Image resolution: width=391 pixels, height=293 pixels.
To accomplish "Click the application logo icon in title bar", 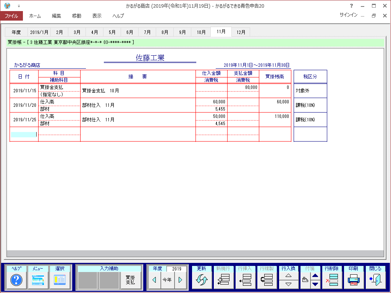I will [7, 5].
